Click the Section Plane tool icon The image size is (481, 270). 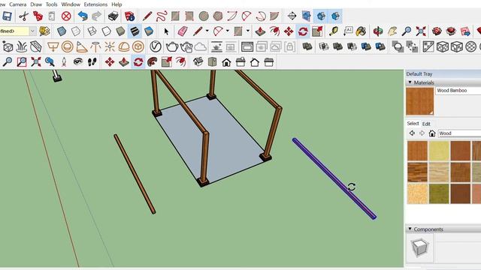pos(292,16)
